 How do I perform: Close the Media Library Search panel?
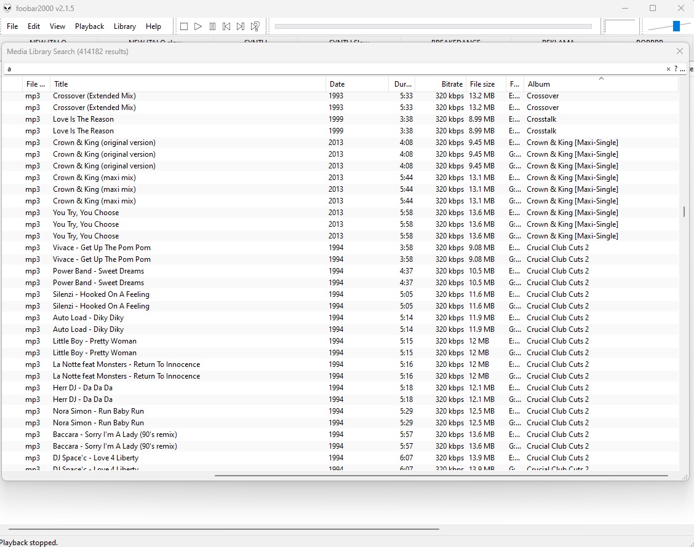coord(679,52)
